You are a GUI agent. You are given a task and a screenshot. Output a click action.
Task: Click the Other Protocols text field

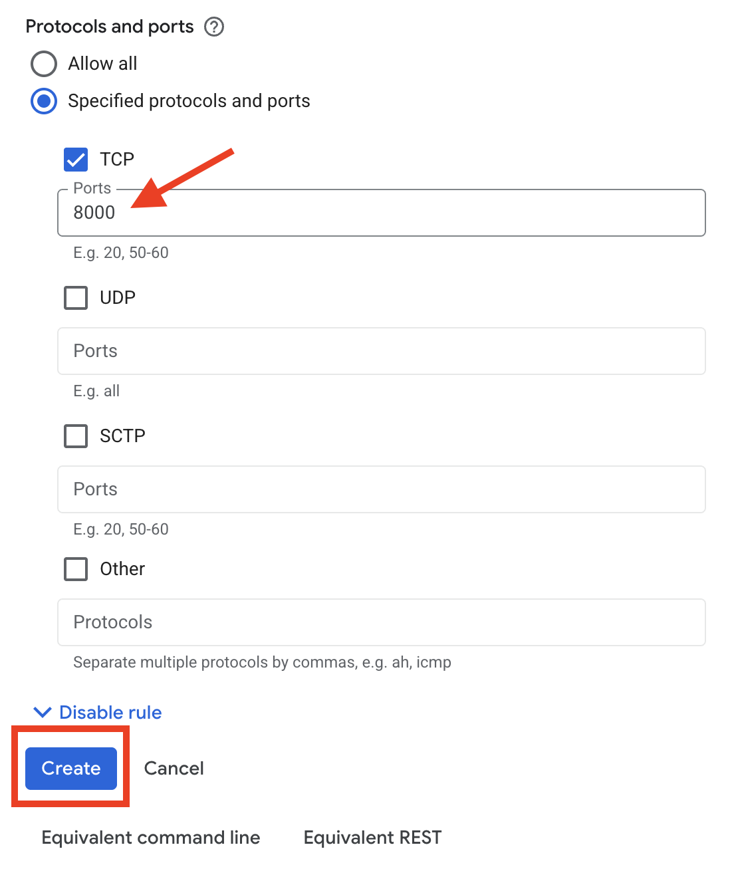coord(380,622)
